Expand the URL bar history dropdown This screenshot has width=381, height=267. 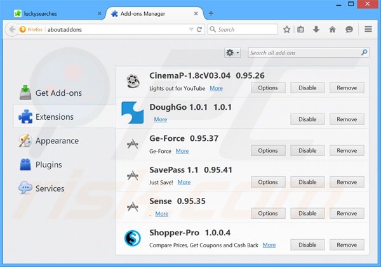[x=191, y=29]
